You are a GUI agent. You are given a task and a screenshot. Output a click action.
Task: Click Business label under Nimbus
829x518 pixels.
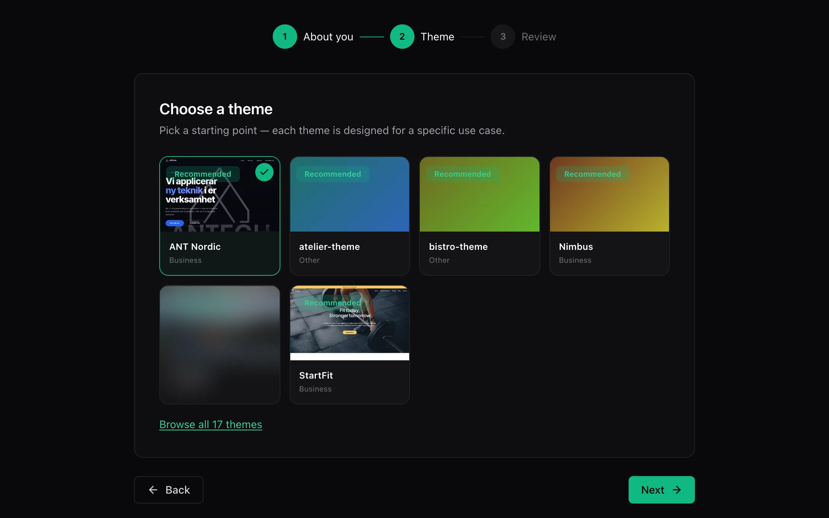pyautogui.click(x=575, y=260)
